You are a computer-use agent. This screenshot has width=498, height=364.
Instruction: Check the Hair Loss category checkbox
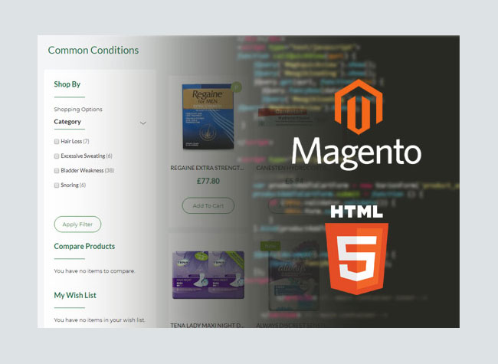57,141
